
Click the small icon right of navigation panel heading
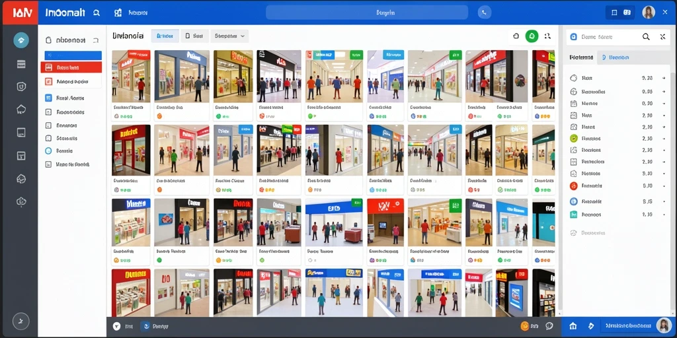(x=96, y=40)
